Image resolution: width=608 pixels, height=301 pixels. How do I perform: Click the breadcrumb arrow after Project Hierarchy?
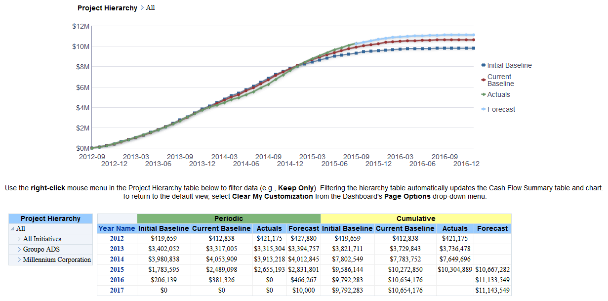click(143, 8)
